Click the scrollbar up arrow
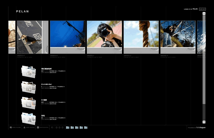Viewport: 214px width, 138px height. [204, 13]
